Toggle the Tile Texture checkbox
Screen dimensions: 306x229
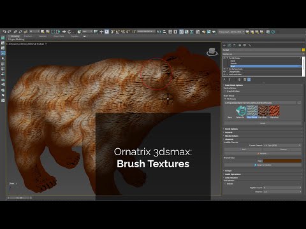point(226,99)
